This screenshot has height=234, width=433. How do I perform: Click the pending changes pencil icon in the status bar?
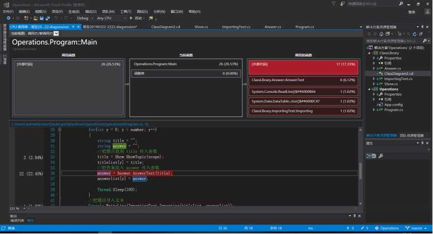click(x=362, y=228)
